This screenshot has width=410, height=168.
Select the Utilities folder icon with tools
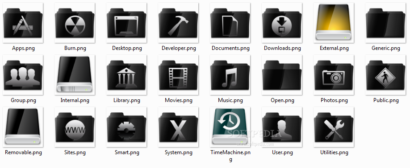[x=333, y=127]
